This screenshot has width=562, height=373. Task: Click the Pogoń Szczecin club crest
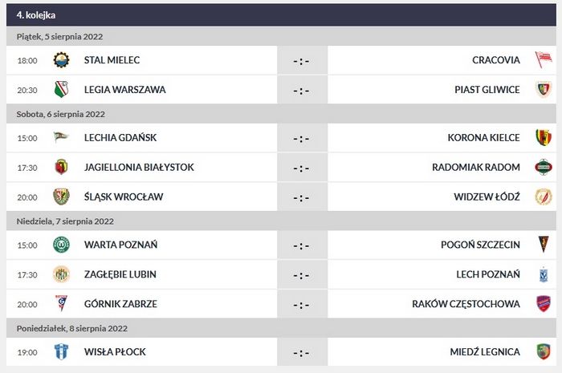pos(544,245)
